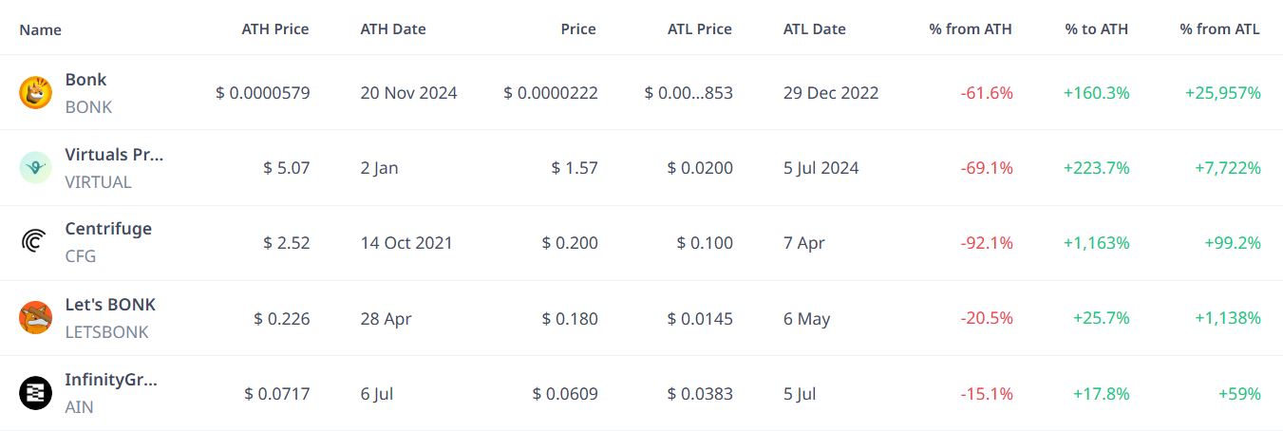Image resolution: width=1283 pixels, height=431 pixels.
Task: Open the Bonk coin name link
Action: pos(85,80)
